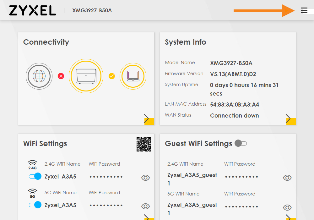The height and width of the screenshot is (220, 314).
Task: Reveal the 5G WiFi password
Action: click(145, 206)
